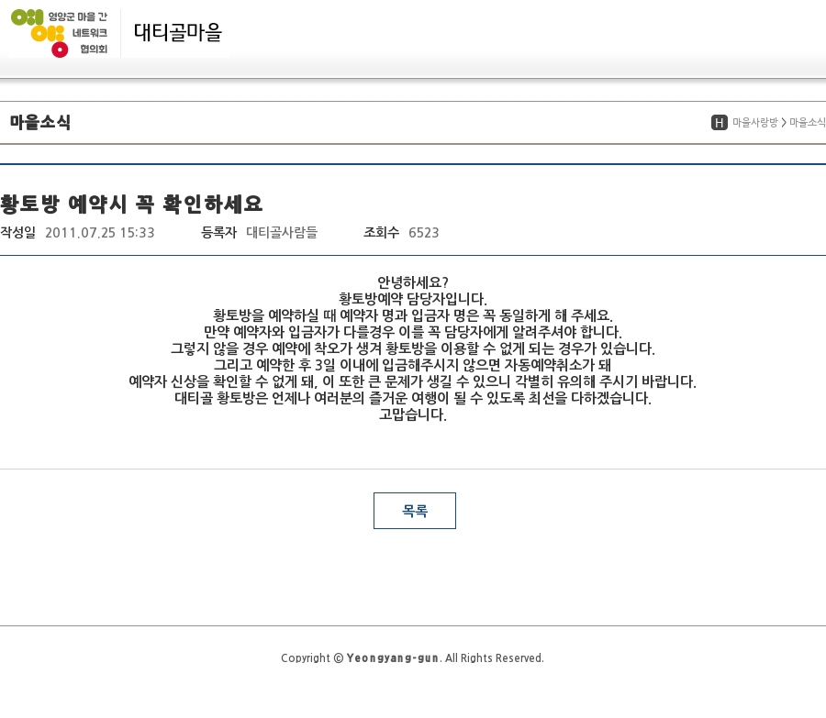
Task: Click the copyright © symbol in footer
Action: [x=338, y=658]
